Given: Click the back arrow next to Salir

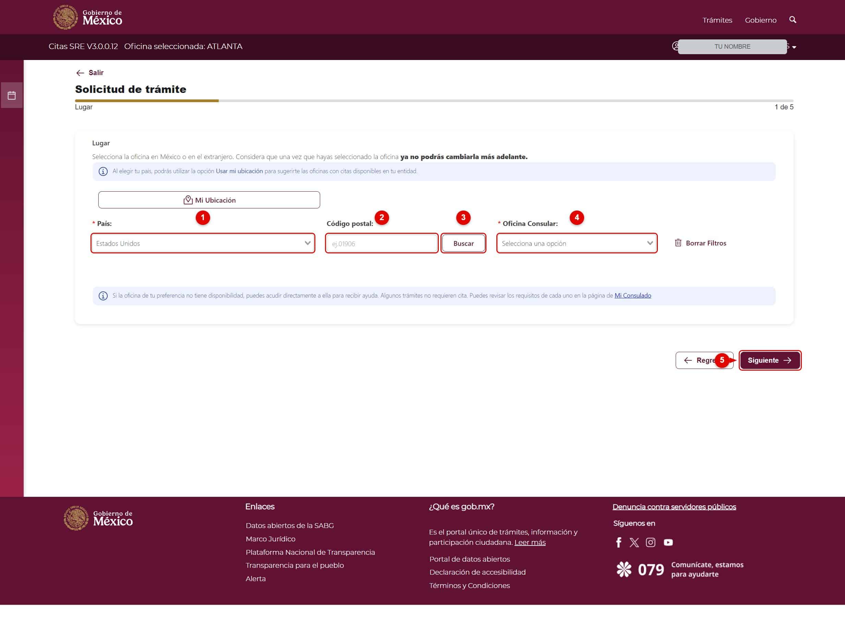Looking at the screenshot, I should [x=80, y=73].
